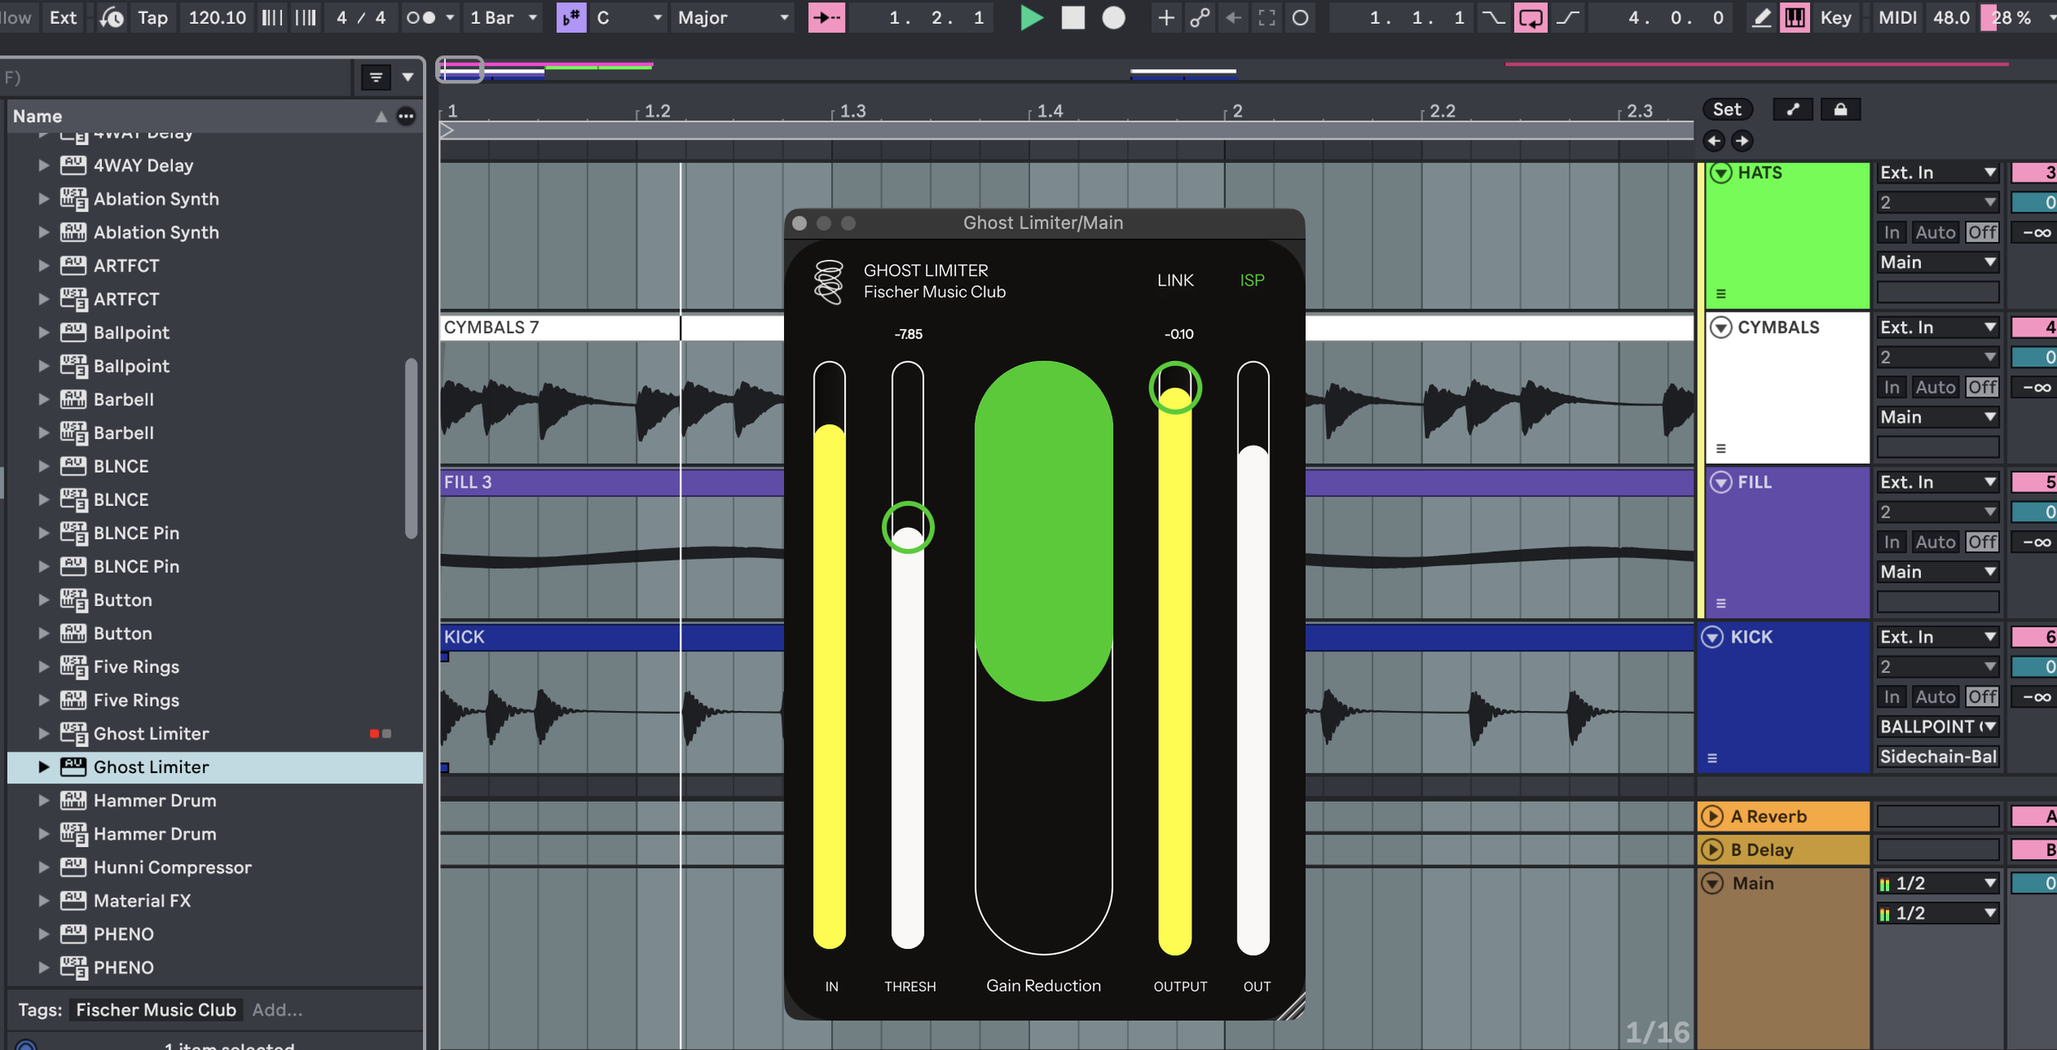The image size is (2057, 1050).
Task: Set CYMBALS monitor to Off
Action: (1981, 387)
